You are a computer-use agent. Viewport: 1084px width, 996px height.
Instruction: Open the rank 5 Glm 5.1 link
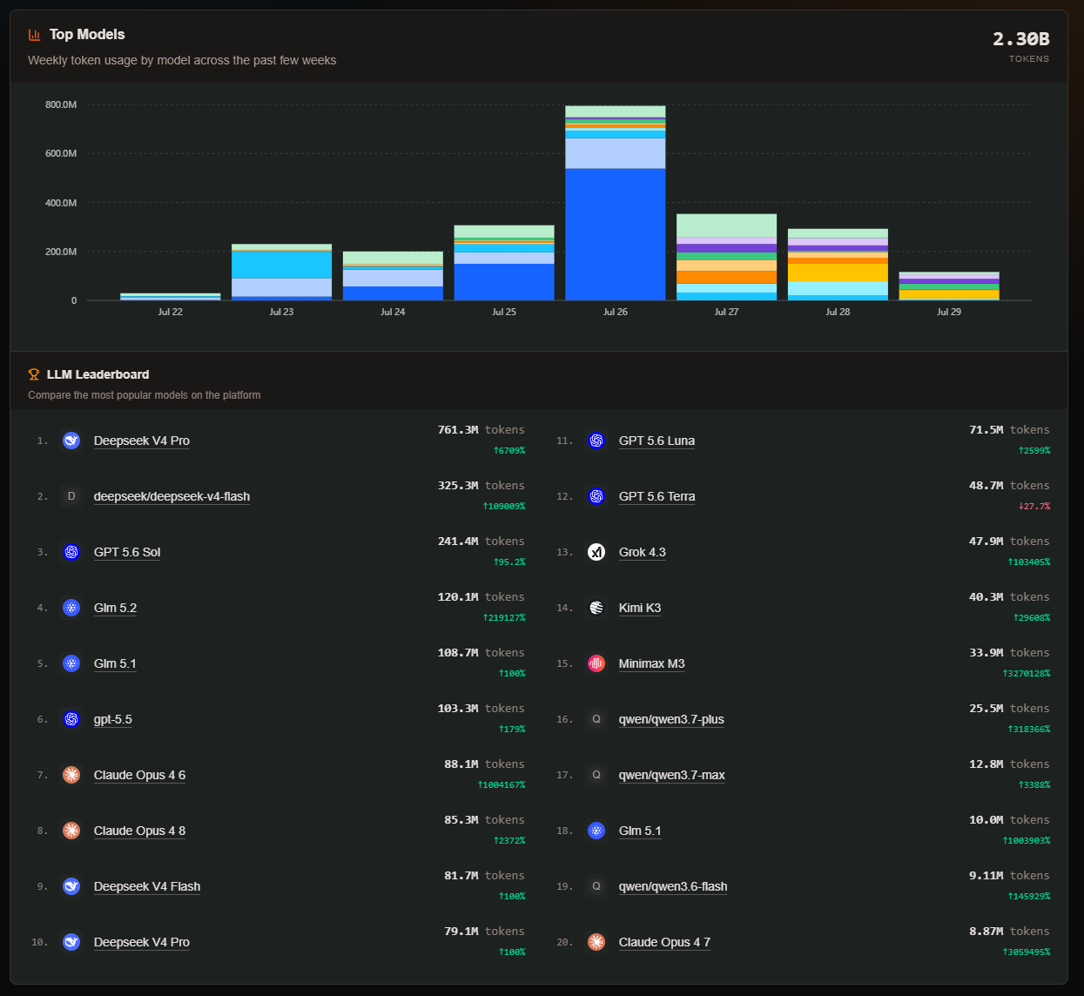pyautogui.click(x=115, y=663)
